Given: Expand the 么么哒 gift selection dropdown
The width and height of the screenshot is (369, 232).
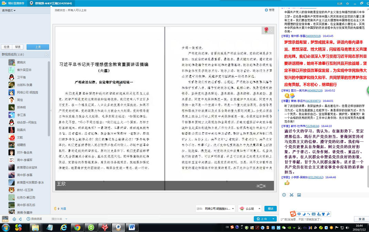Looking at the screenshot, I should click(x=250, y=209).
